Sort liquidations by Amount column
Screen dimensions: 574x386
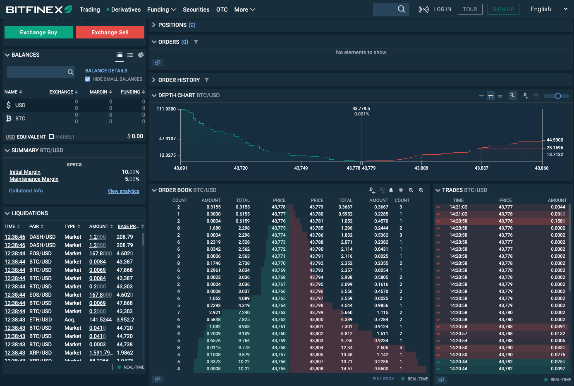(x=101, y=226)
